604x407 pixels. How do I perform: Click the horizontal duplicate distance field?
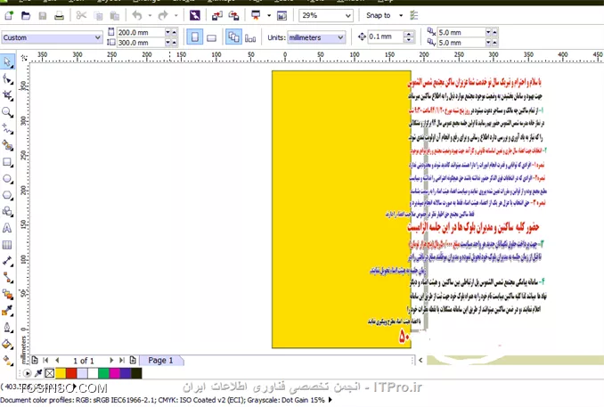click(461, 32)
